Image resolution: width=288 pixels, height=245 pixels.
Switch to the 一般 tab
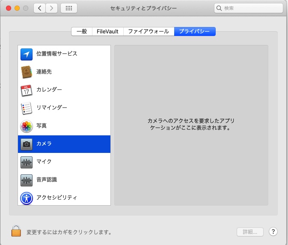tap(81, 31)
